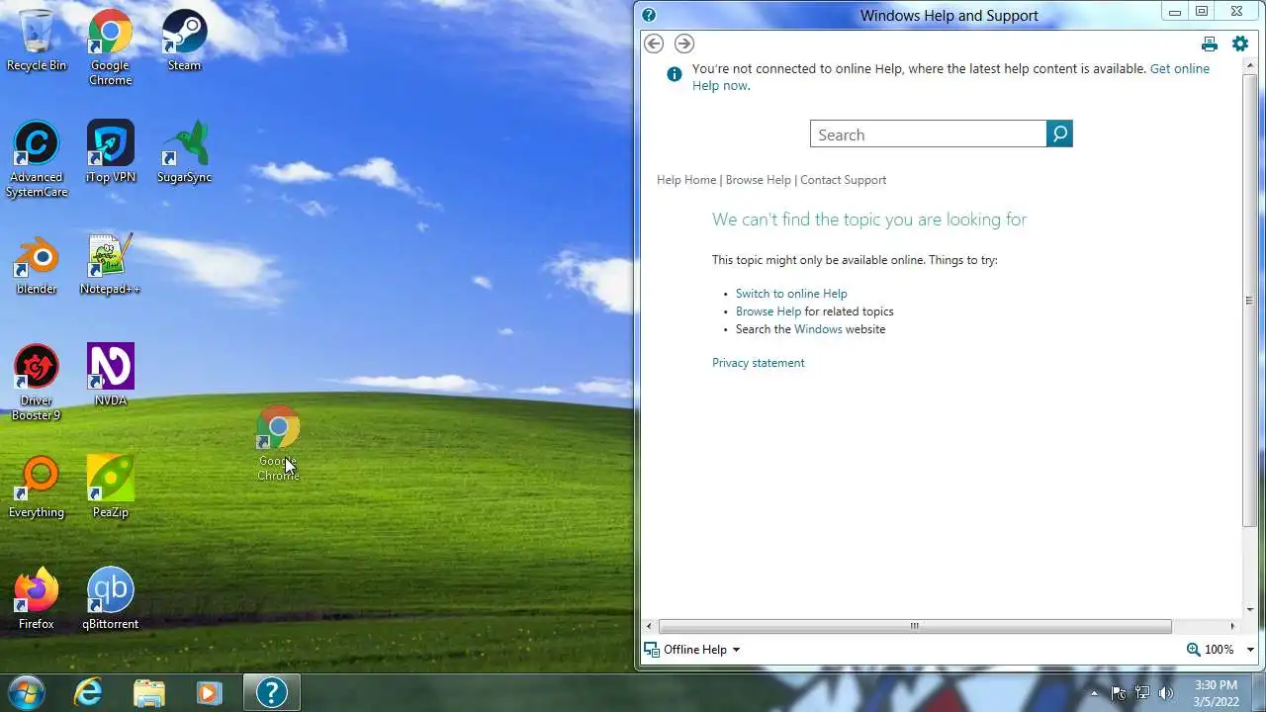Select the Everything desktop icon
Screen dimensions: 1266x712
coord(37,488)
